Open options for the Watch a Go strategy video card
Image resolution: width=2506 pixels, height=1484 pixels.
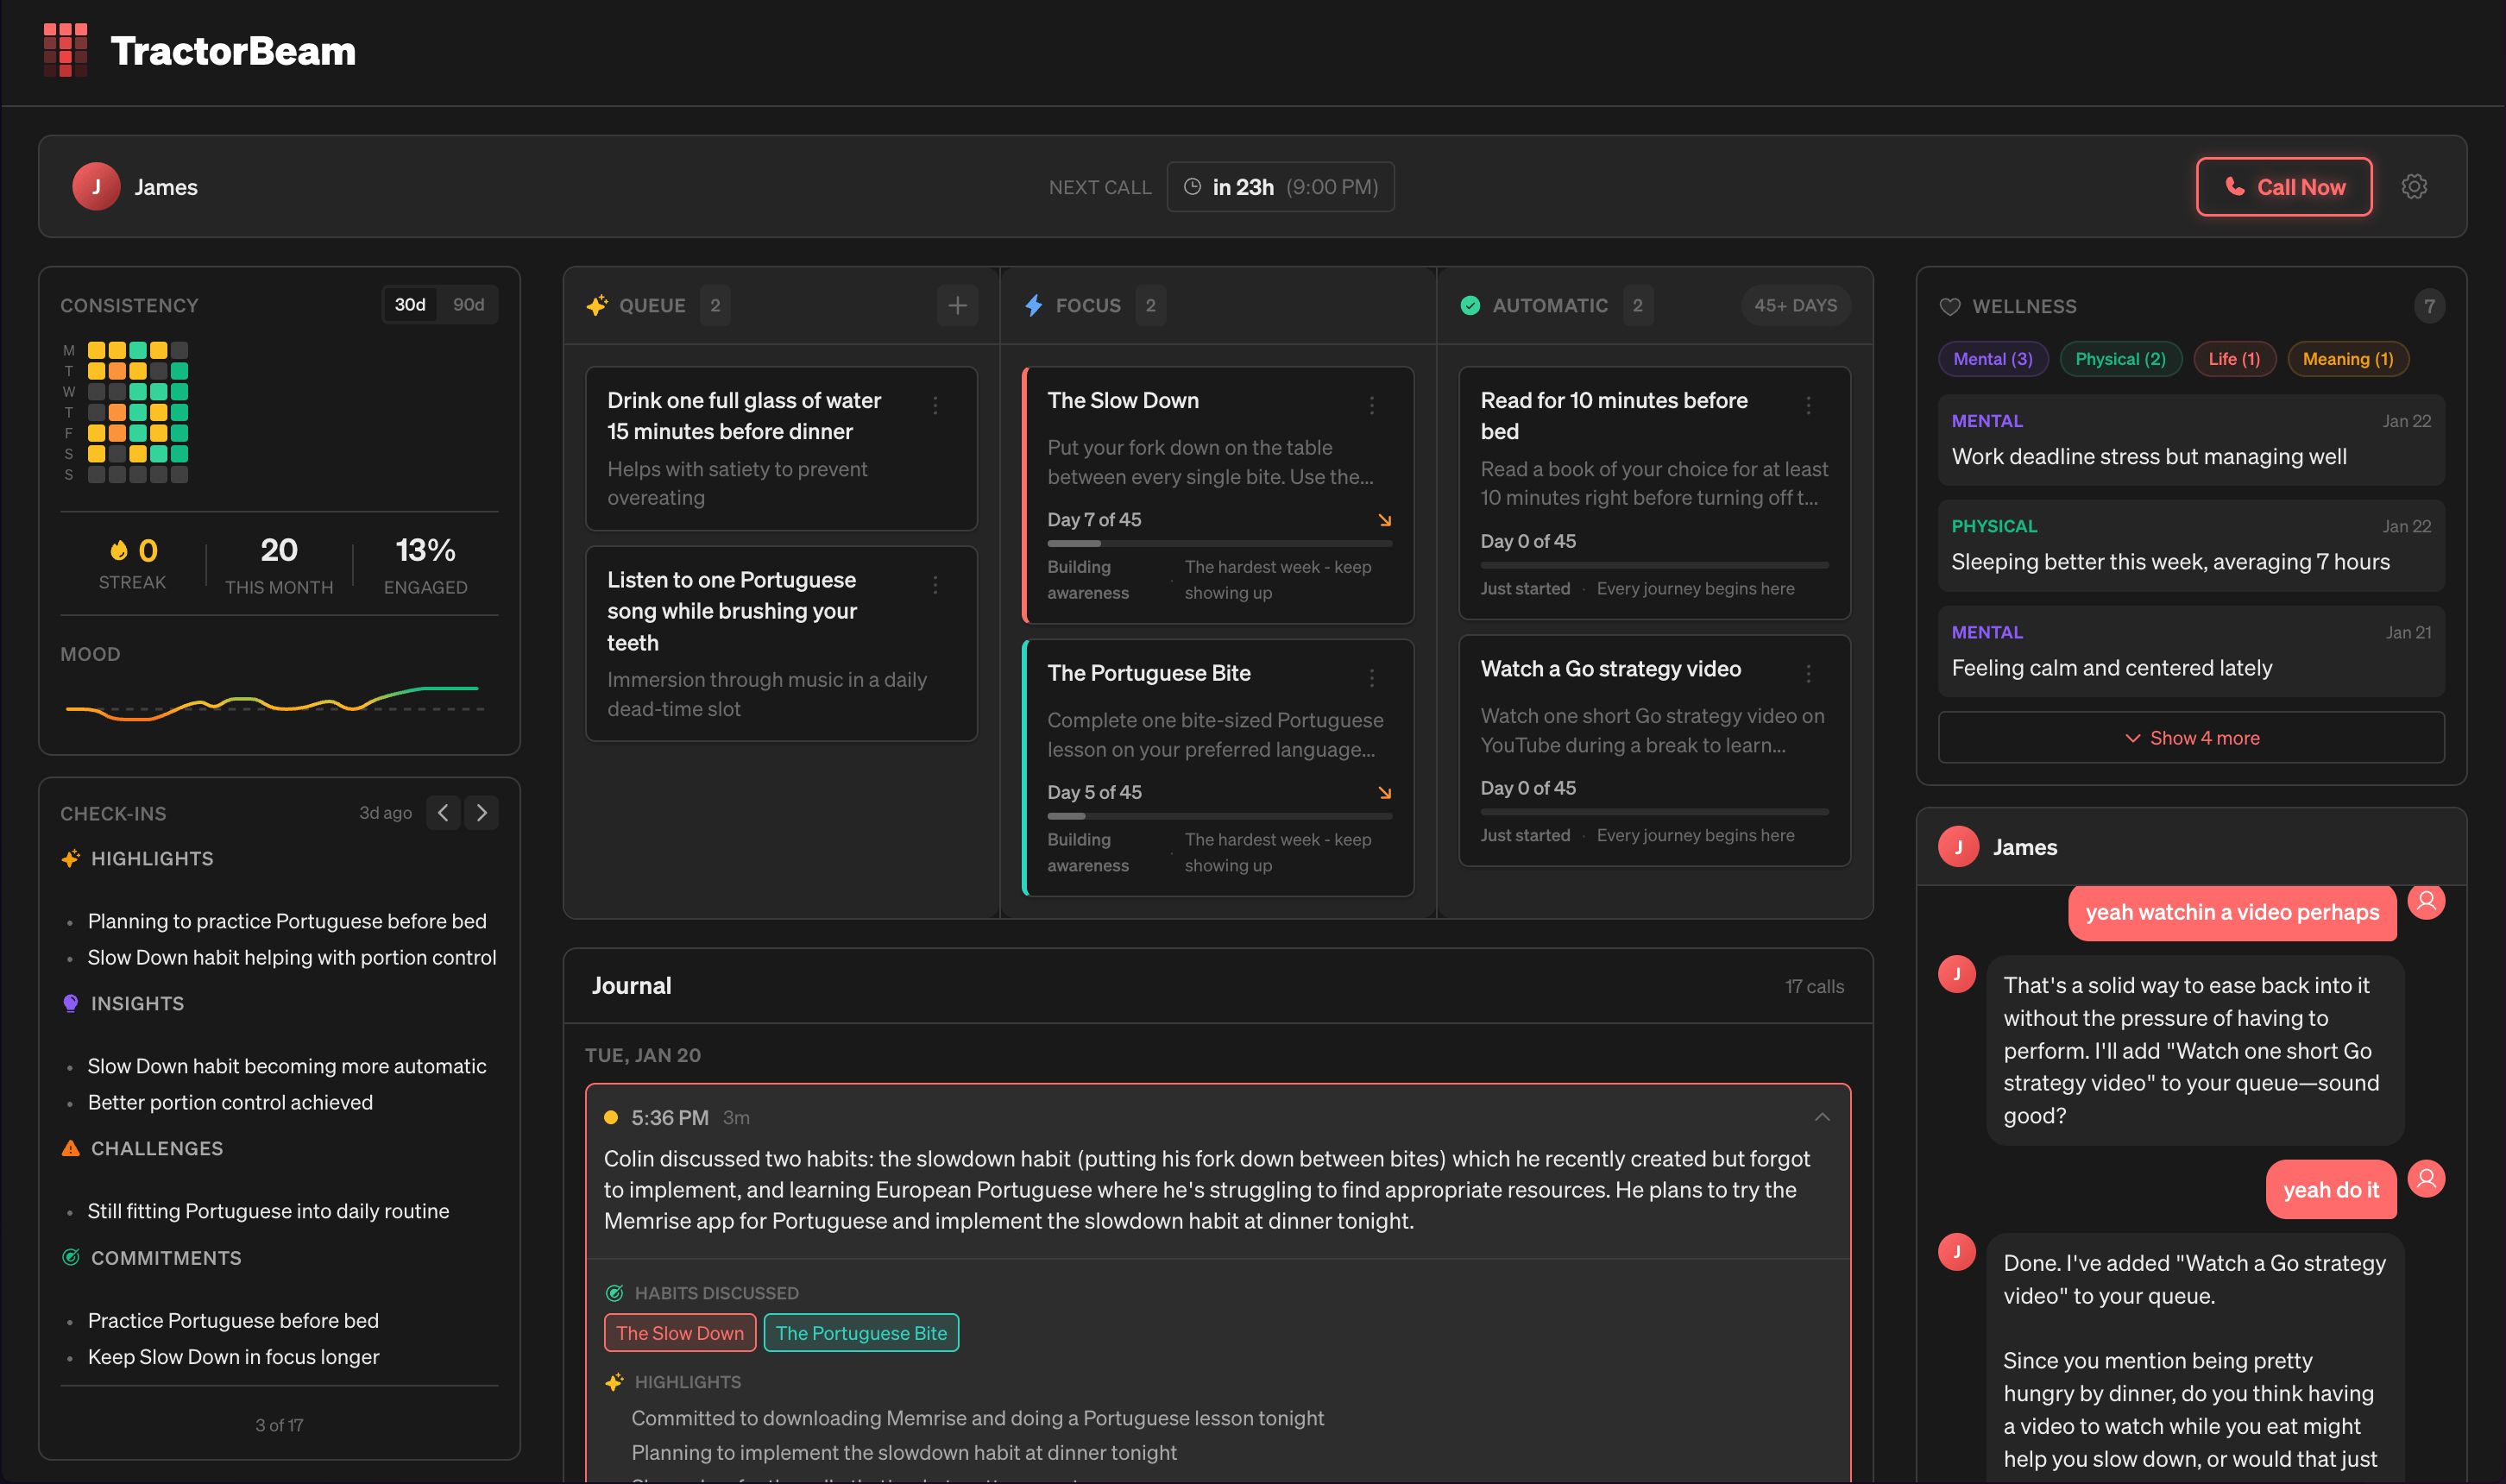1808,674
